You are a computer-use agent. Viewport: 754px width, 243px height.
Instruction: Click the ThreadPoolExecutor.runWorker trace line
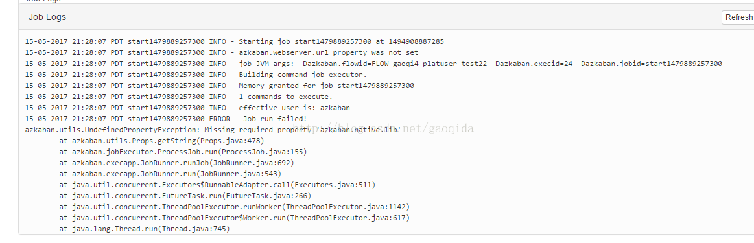click(x=234, y=207)
